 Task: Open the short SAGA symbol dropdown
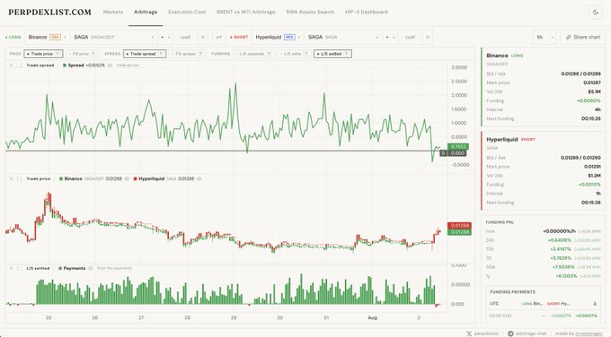(x=343, y=37)
